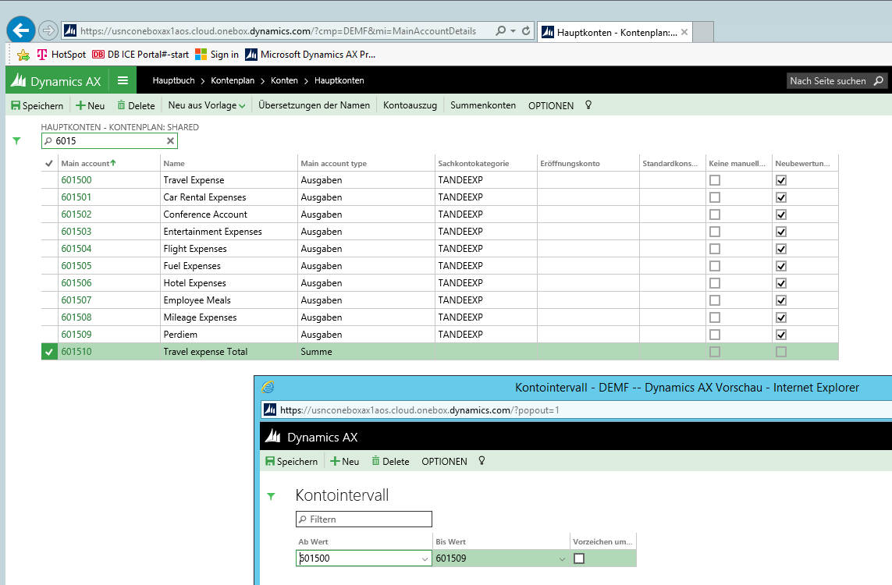Open the Dynamics AX hamburger navigation menu
The width and height of the screenshot is (892, 585).
click(x=123, y=80)
